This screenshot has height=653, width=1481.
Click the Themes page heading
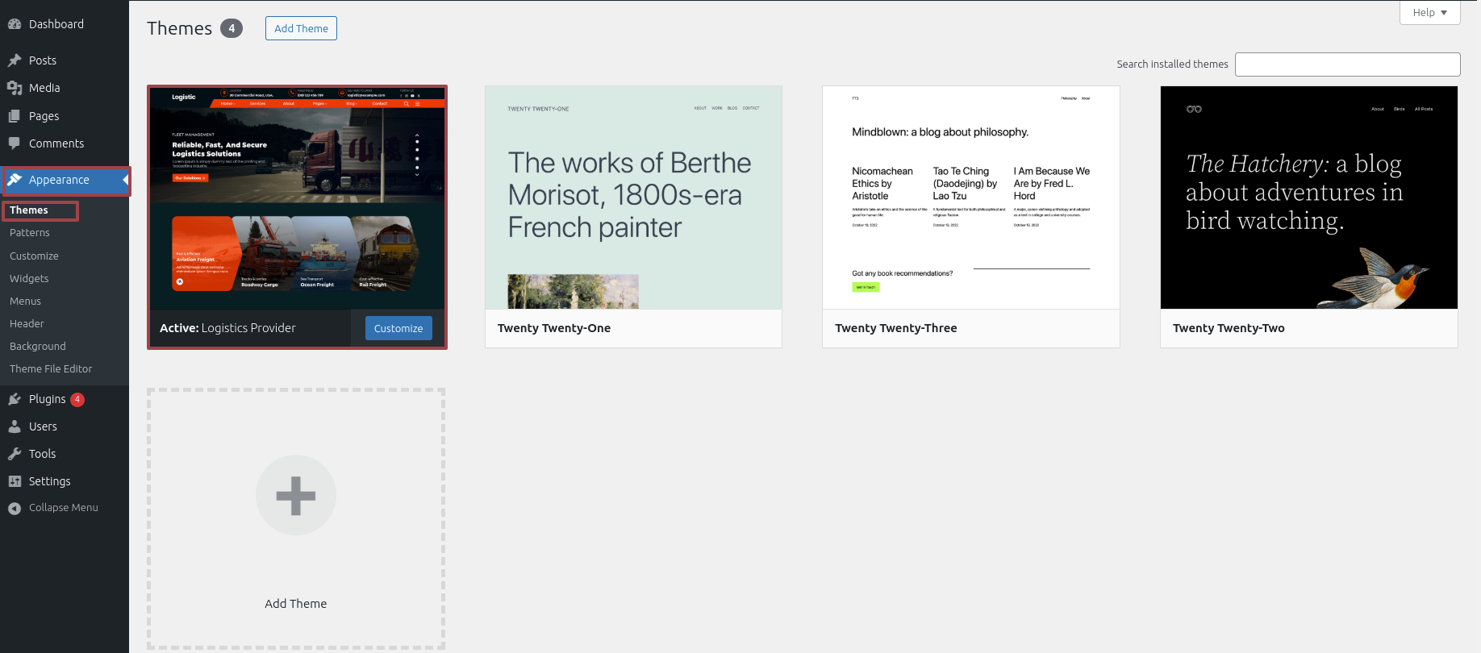pos(179,28)
